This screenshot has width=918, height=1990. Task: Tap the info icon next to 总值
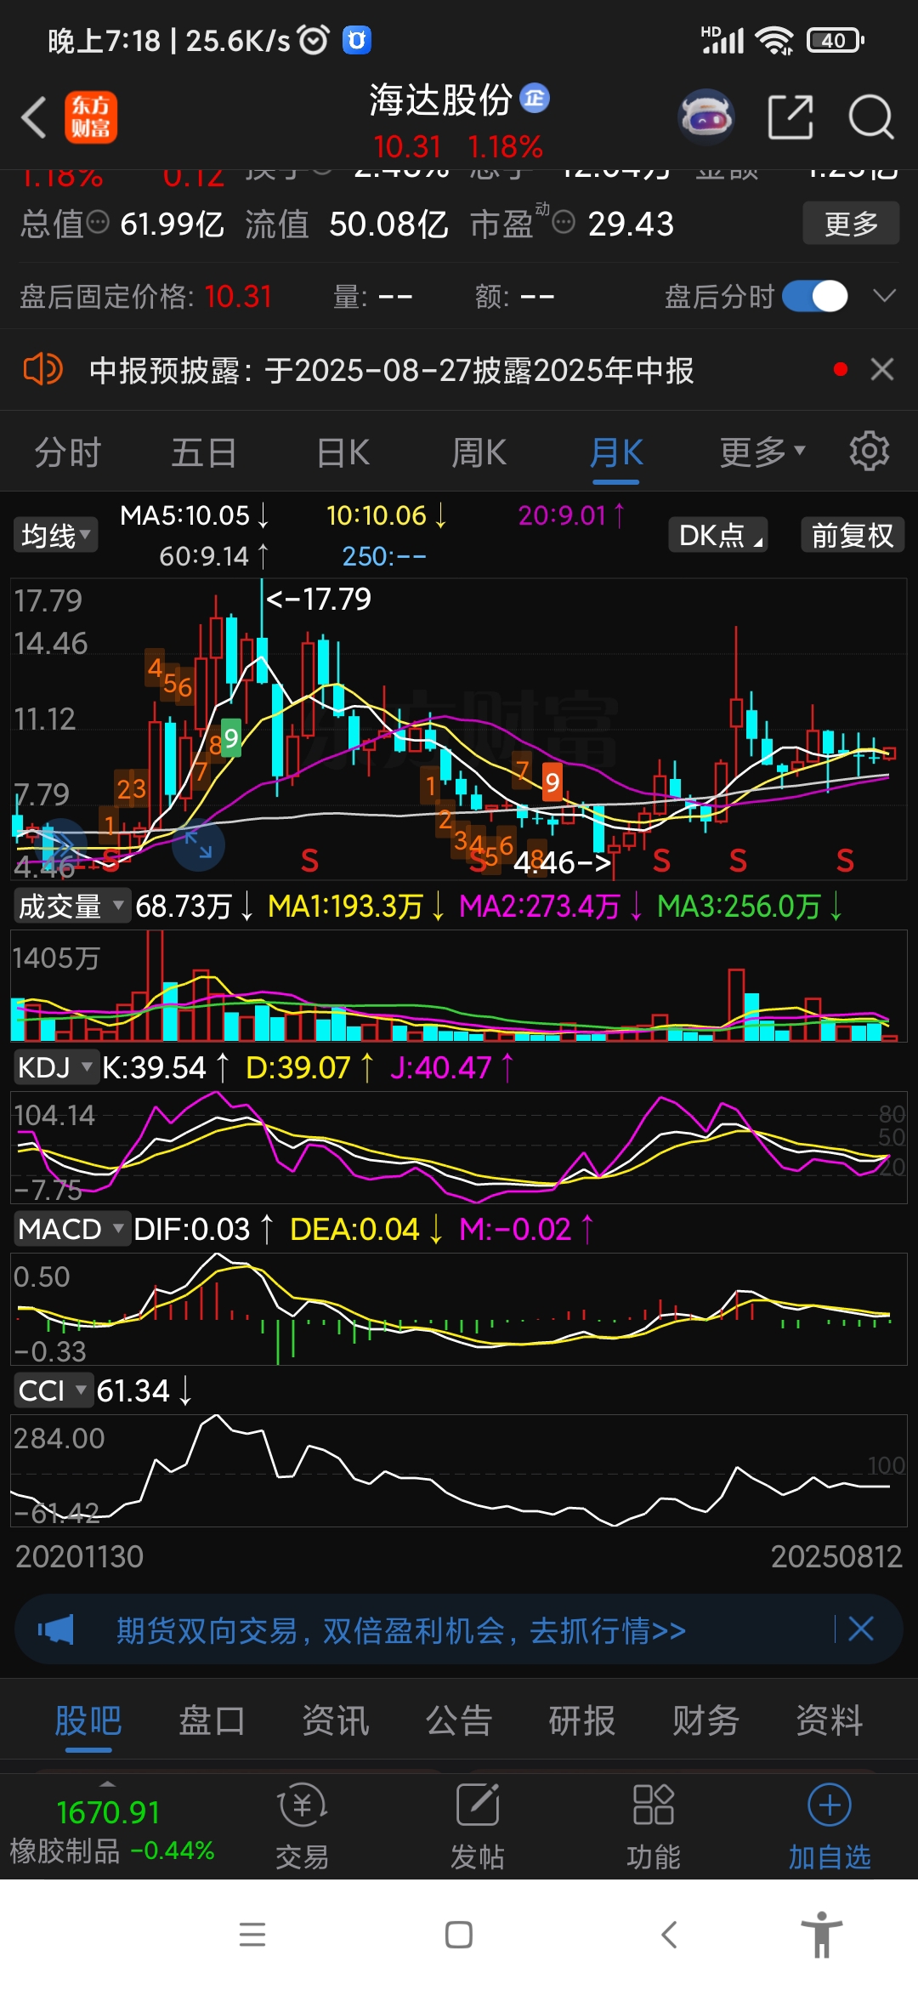pos(99,223)
